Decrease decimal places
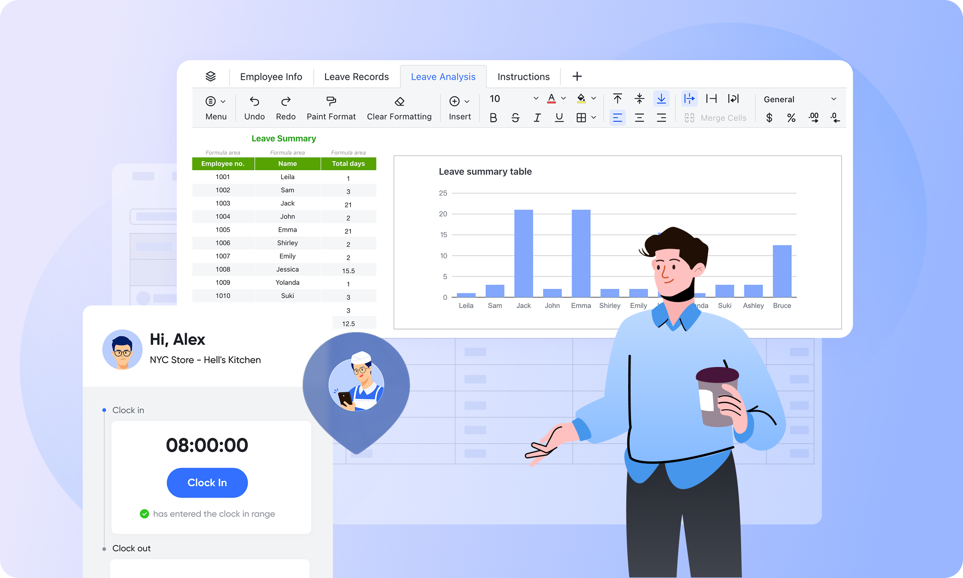 (835, 117)
